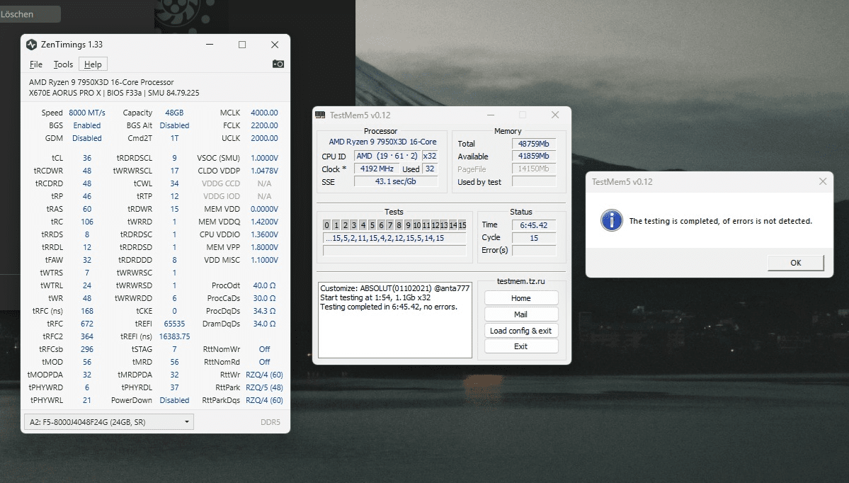Click the RttPark RZQ/5 (48) value
The width and height of the screenshot is (849, 483).
(x=264, y=387)
